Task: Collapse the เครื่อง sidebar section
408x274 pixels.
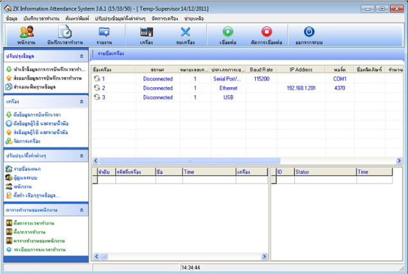Action: tap(82, 102)
